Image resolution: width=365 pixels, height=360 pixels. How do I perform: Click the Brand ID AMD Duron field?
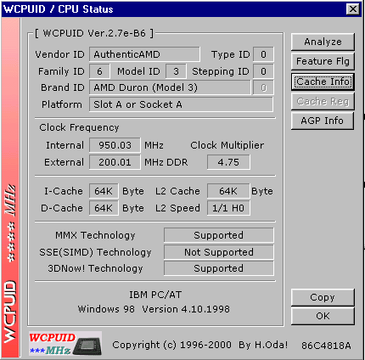pyautogui.click(x=170, y=87)
